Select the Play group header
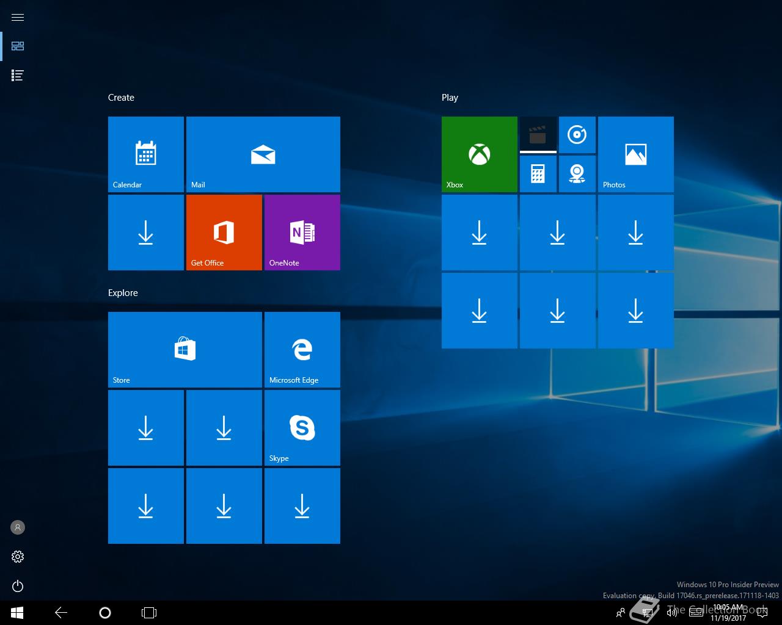 (450, 98)
